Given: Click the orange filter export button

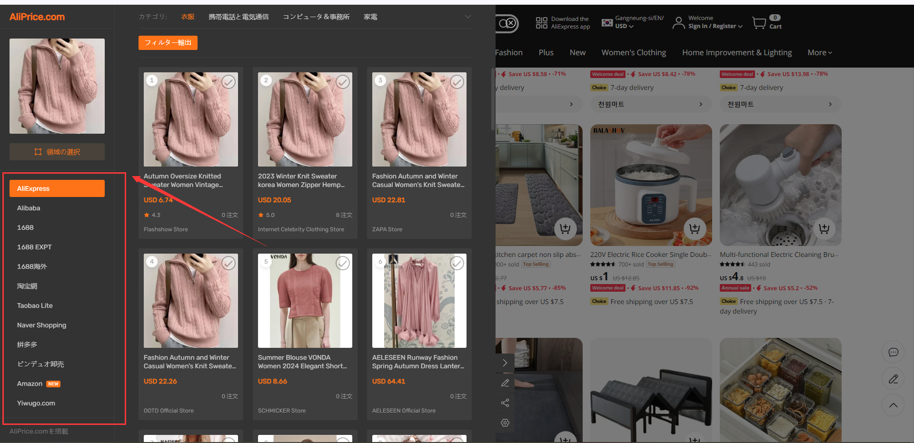Looking at the screenshot, I should [x=168, y=42].
